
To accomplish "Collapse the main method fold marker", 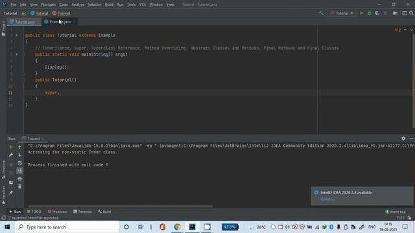I will coord(23,54).
